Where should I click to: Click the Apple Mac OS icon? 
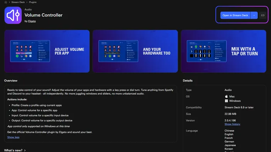coord(226,96)
